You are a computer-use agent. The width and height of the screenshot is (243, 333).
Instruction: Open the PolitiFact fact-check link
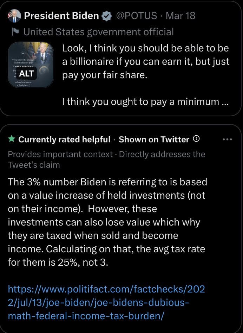point(106,302)
